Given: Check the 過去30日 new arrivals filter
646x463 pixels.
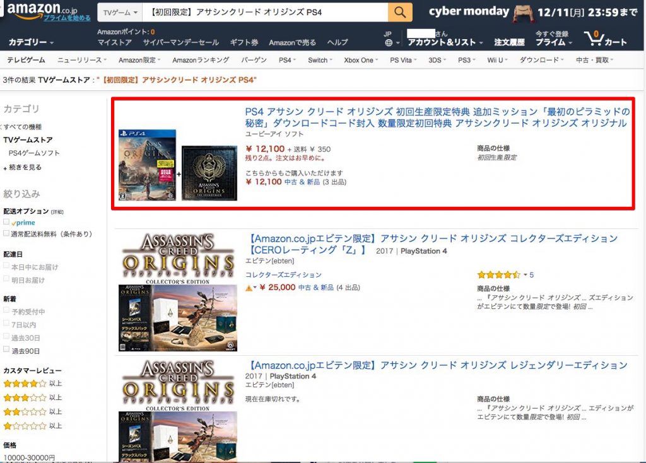Looking at the screenshot, I should point(6,337).
